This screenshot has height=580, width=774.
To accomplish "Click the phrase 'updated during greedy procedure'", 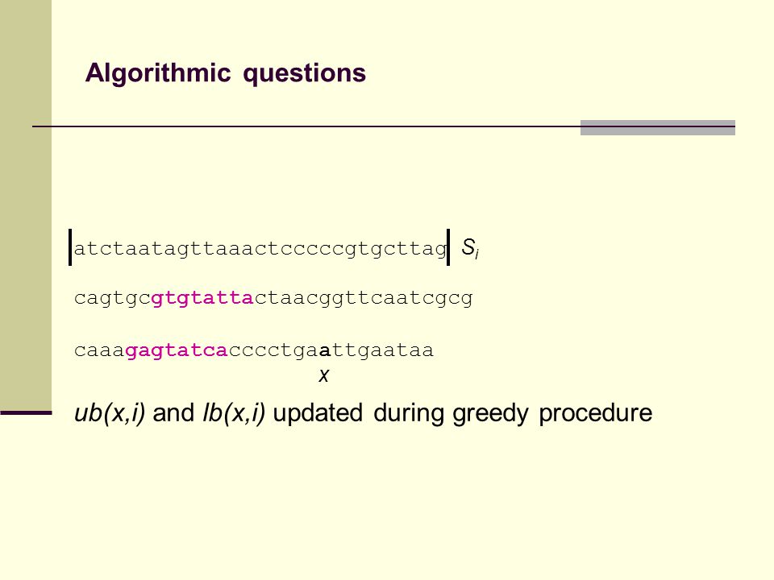I will tap(463, 413).
